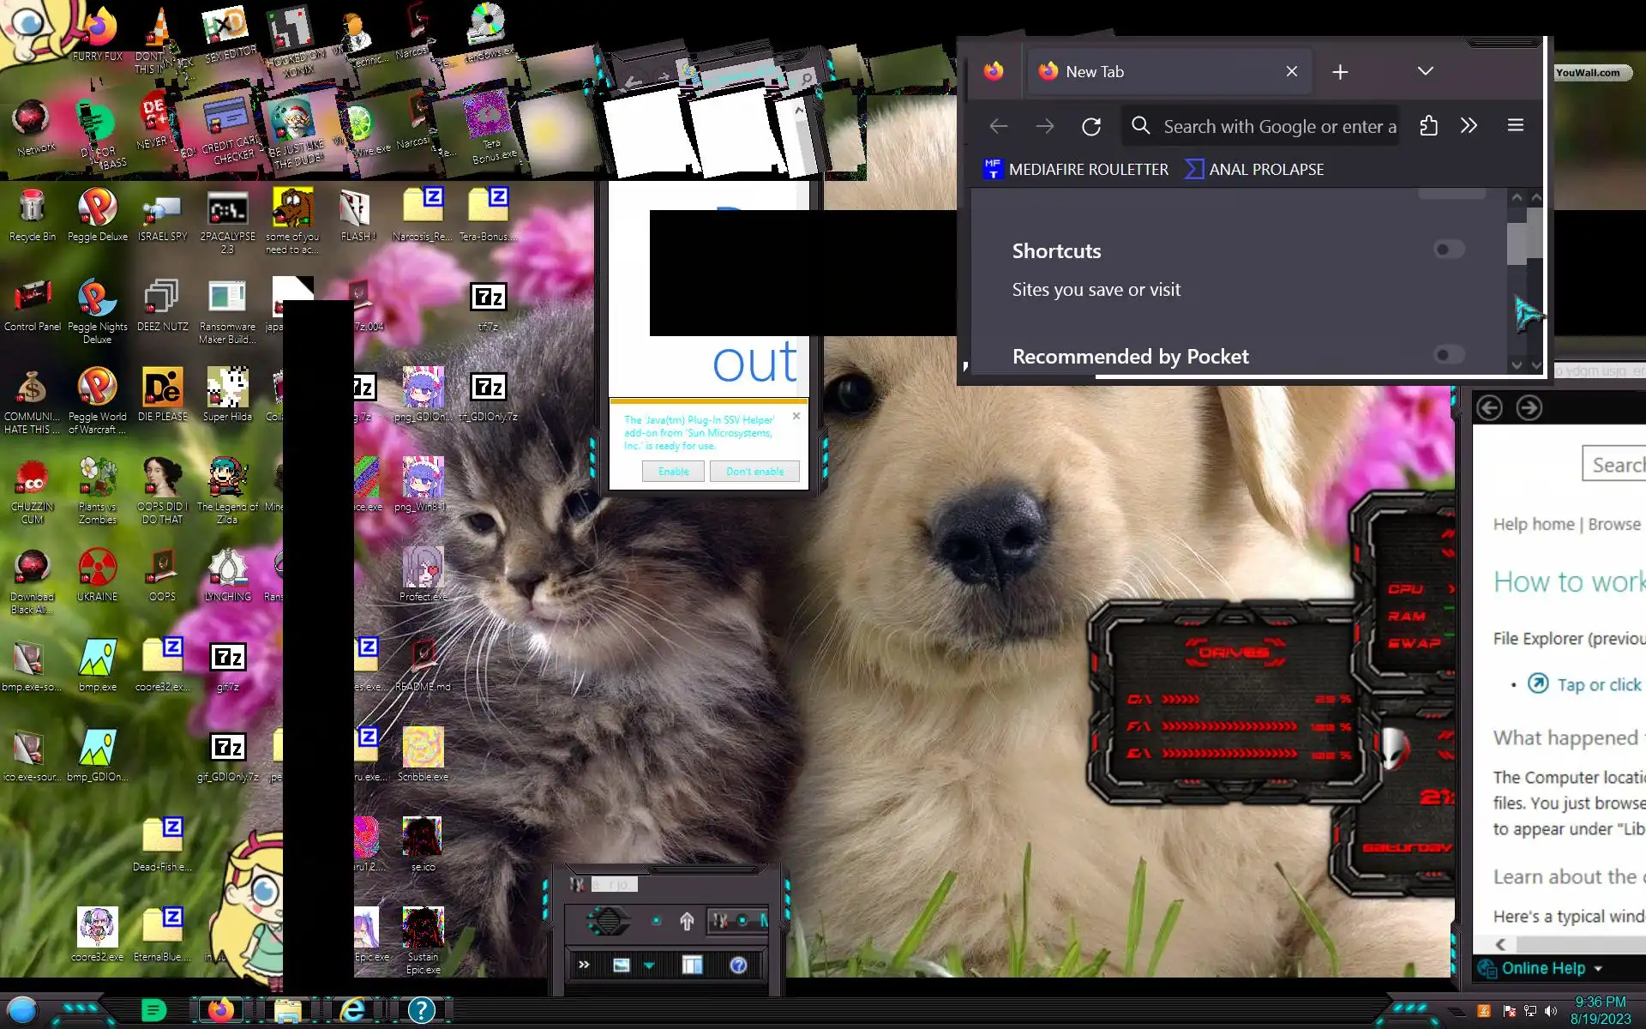Open Internet Explorer from the taskbar
Viewport: 1646px width, 1029px height.
point(352,1010)
